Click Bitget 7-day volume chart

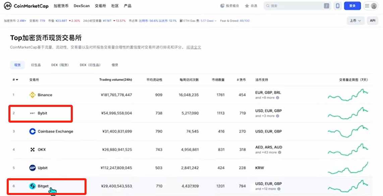[348, 186]
